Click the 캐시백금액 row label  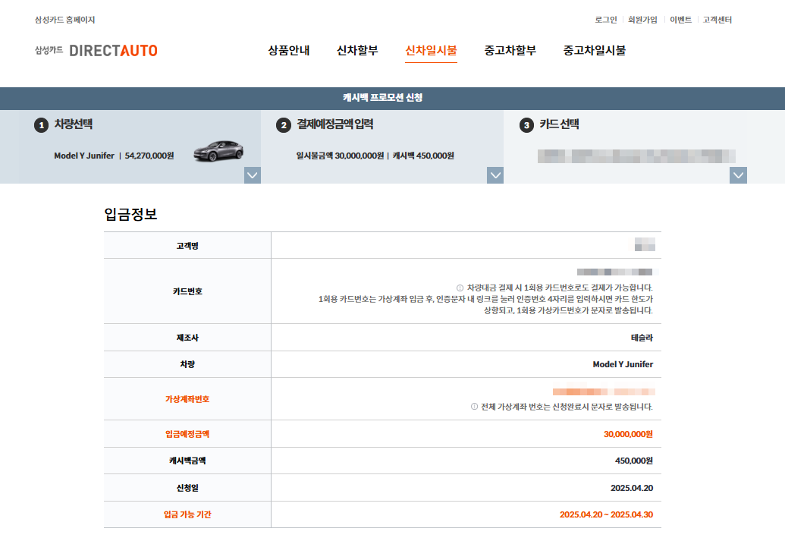(187, 461)
